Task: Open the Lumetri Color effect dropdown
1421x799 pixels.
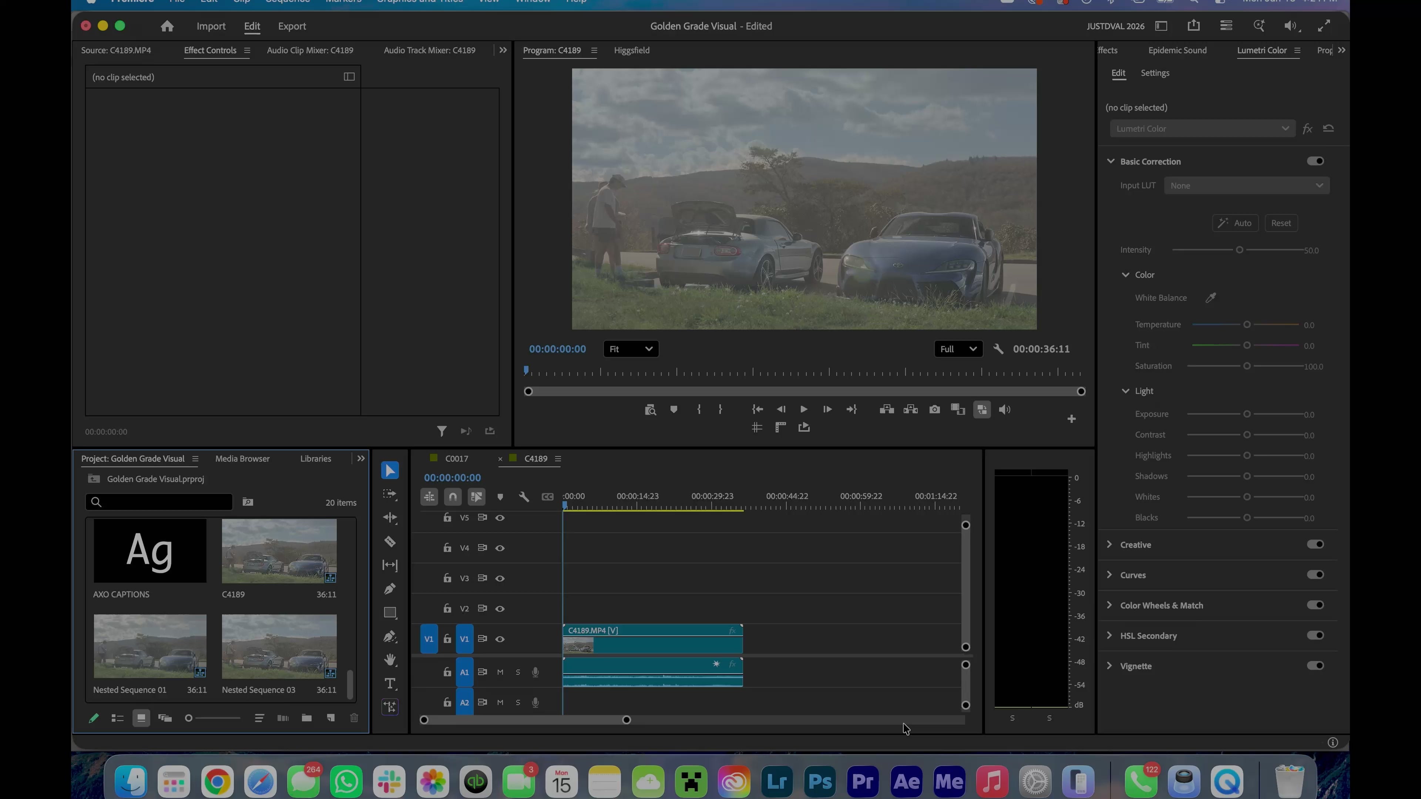Action: [x=1203, y=128]
